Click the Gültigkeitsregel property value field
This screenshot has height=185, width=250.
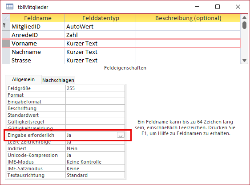point(95,122)
